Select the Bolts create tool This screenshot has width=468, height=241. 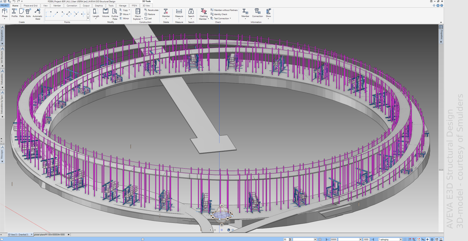[28, 13]
